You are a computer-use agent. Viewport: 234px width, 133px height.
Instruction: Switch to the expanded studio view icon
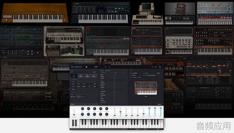point(156,67)
